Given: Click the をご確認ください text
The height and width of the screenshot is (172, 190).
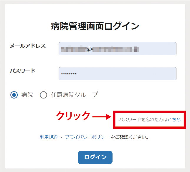Looking at the screenshot, I should pos(129,137).
